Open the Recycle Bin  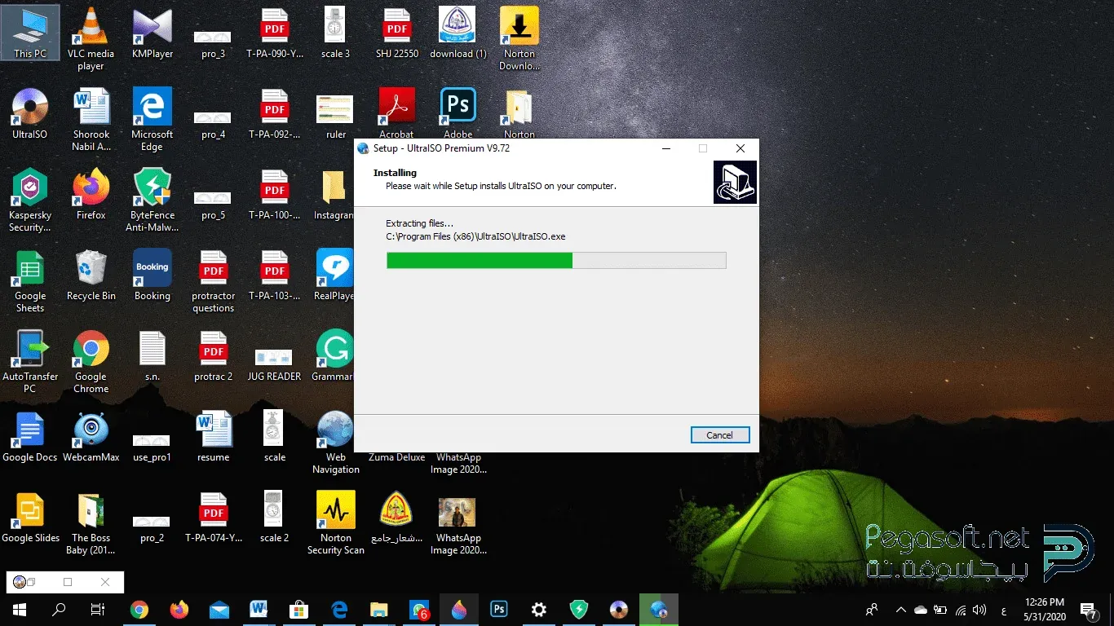click(91, 276)
